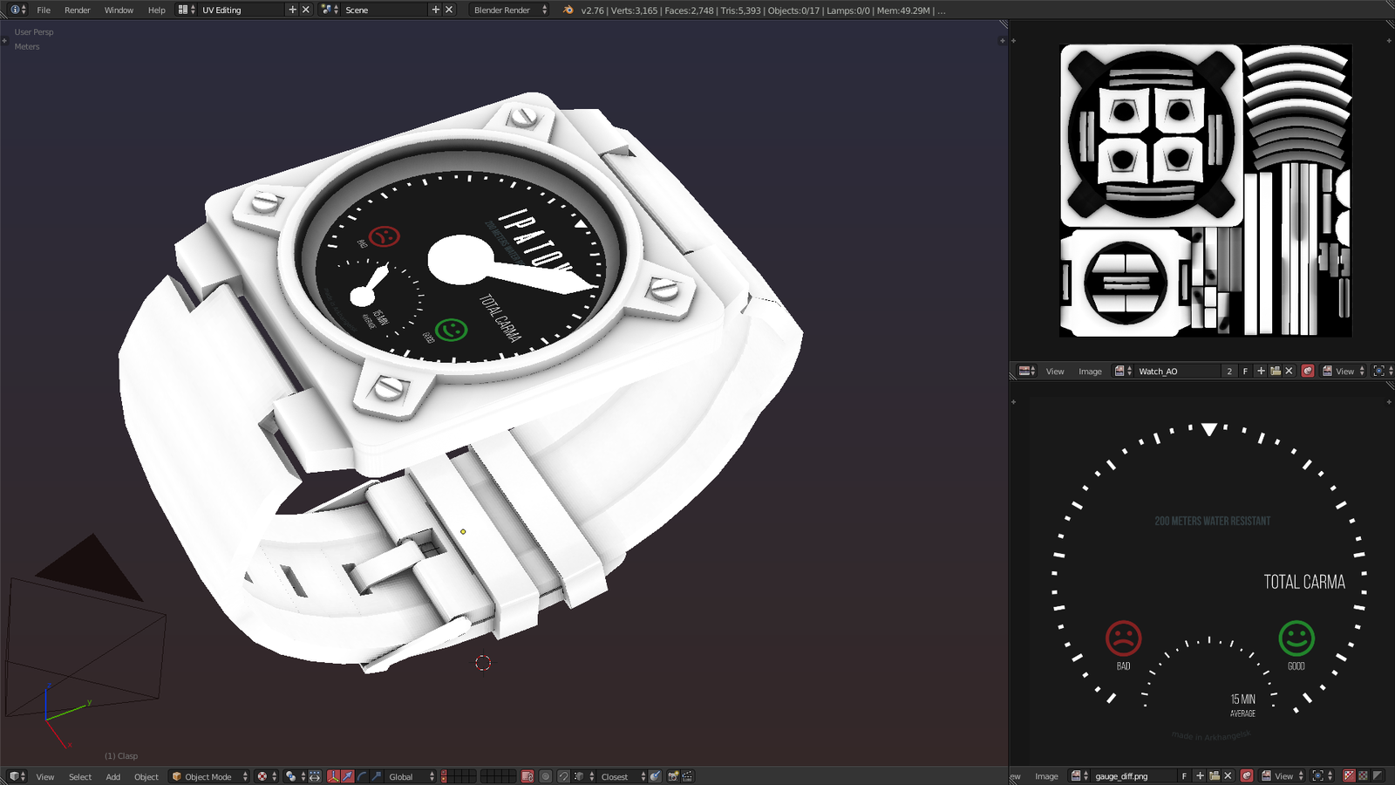Edit the Scene name field

(x=385, y=10)
